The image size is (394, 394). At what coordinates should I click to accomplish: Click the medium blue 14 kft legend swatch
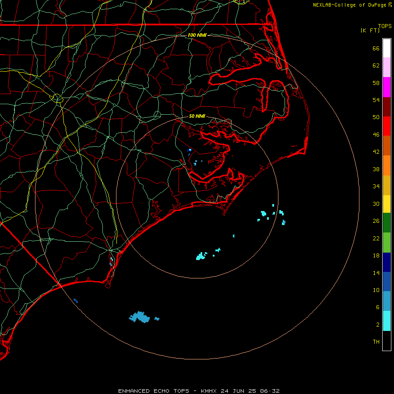coord(387,281)
